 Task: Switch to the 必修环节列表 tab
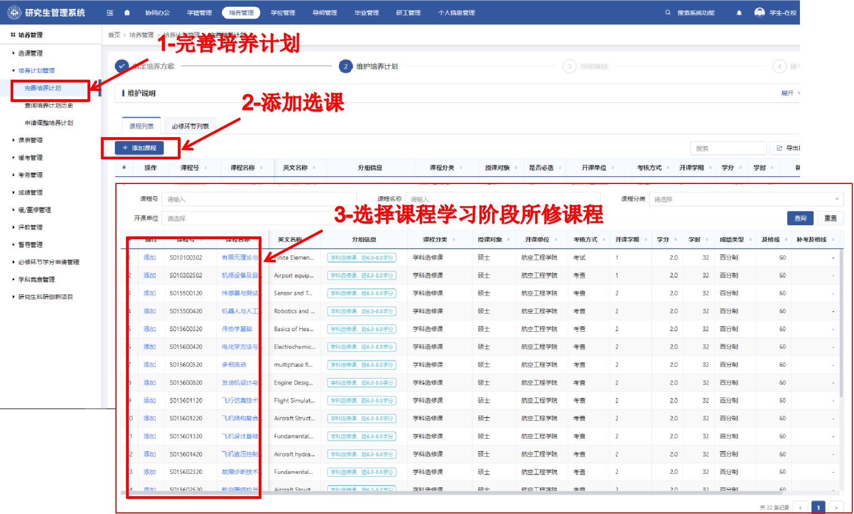[x=190, y=127]
